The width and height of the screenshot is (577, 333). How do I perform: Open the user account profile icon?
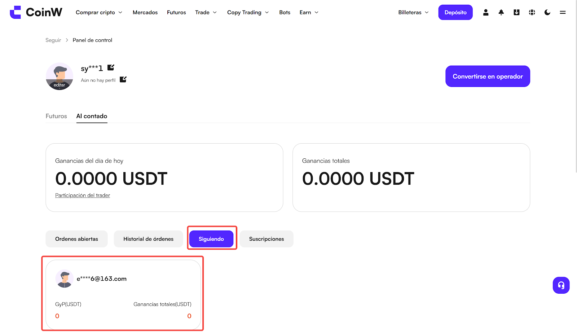coord(486,12)
